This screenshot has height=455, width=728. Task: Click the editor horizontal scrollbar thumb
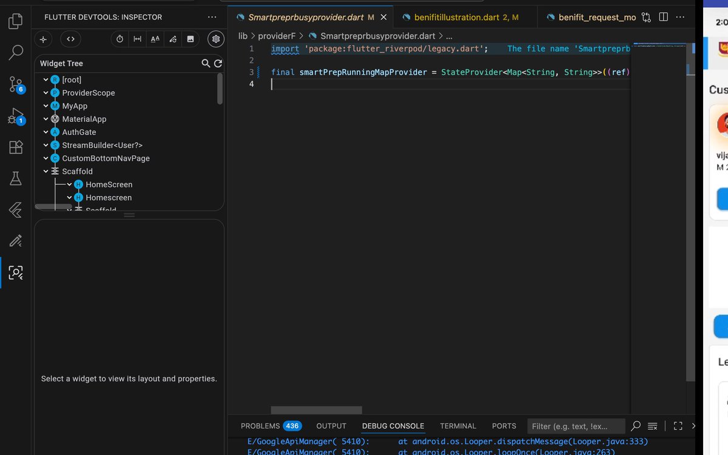point(316,411)
